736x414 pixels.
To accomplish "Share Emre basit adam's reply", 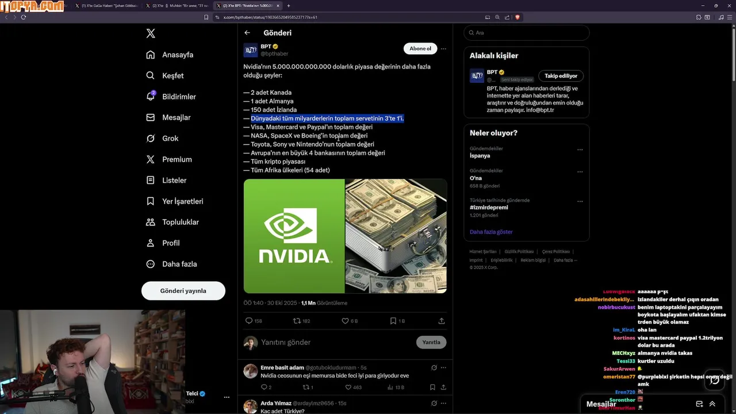I will [x=443, y=388].
